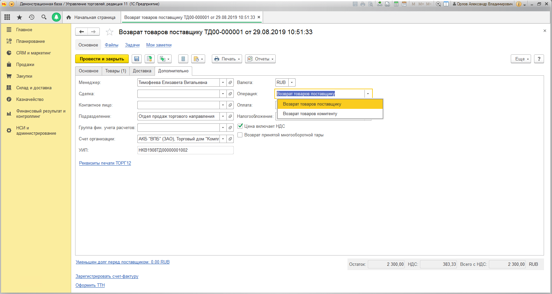The width and height of the screenshot is (552, 294).
Task: Go back with the left arrow button
Action: [x=81, y=32]
